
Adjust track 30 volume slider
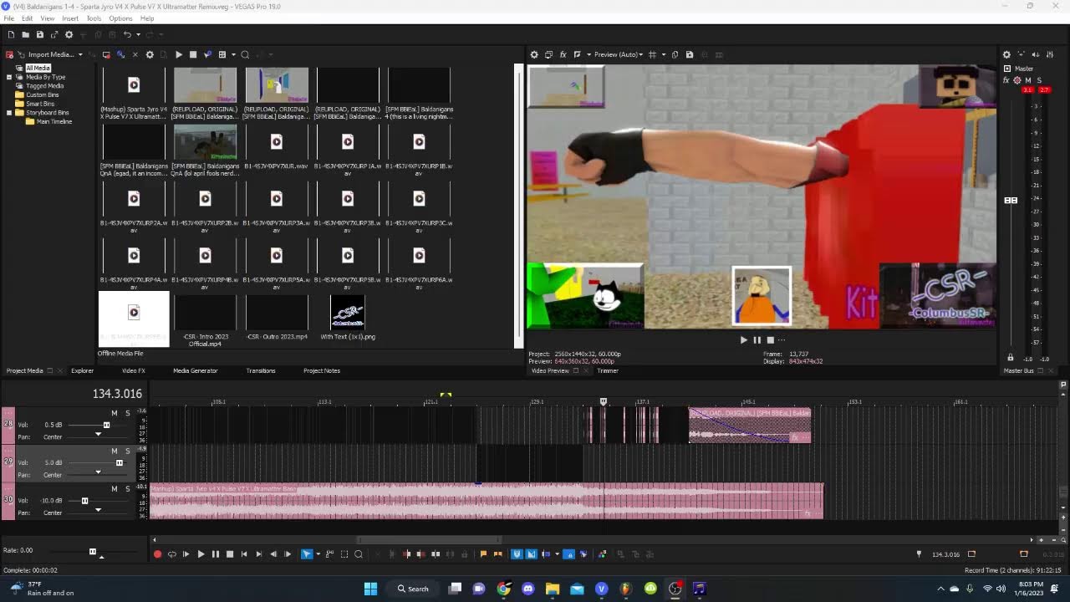click(84, 501)
